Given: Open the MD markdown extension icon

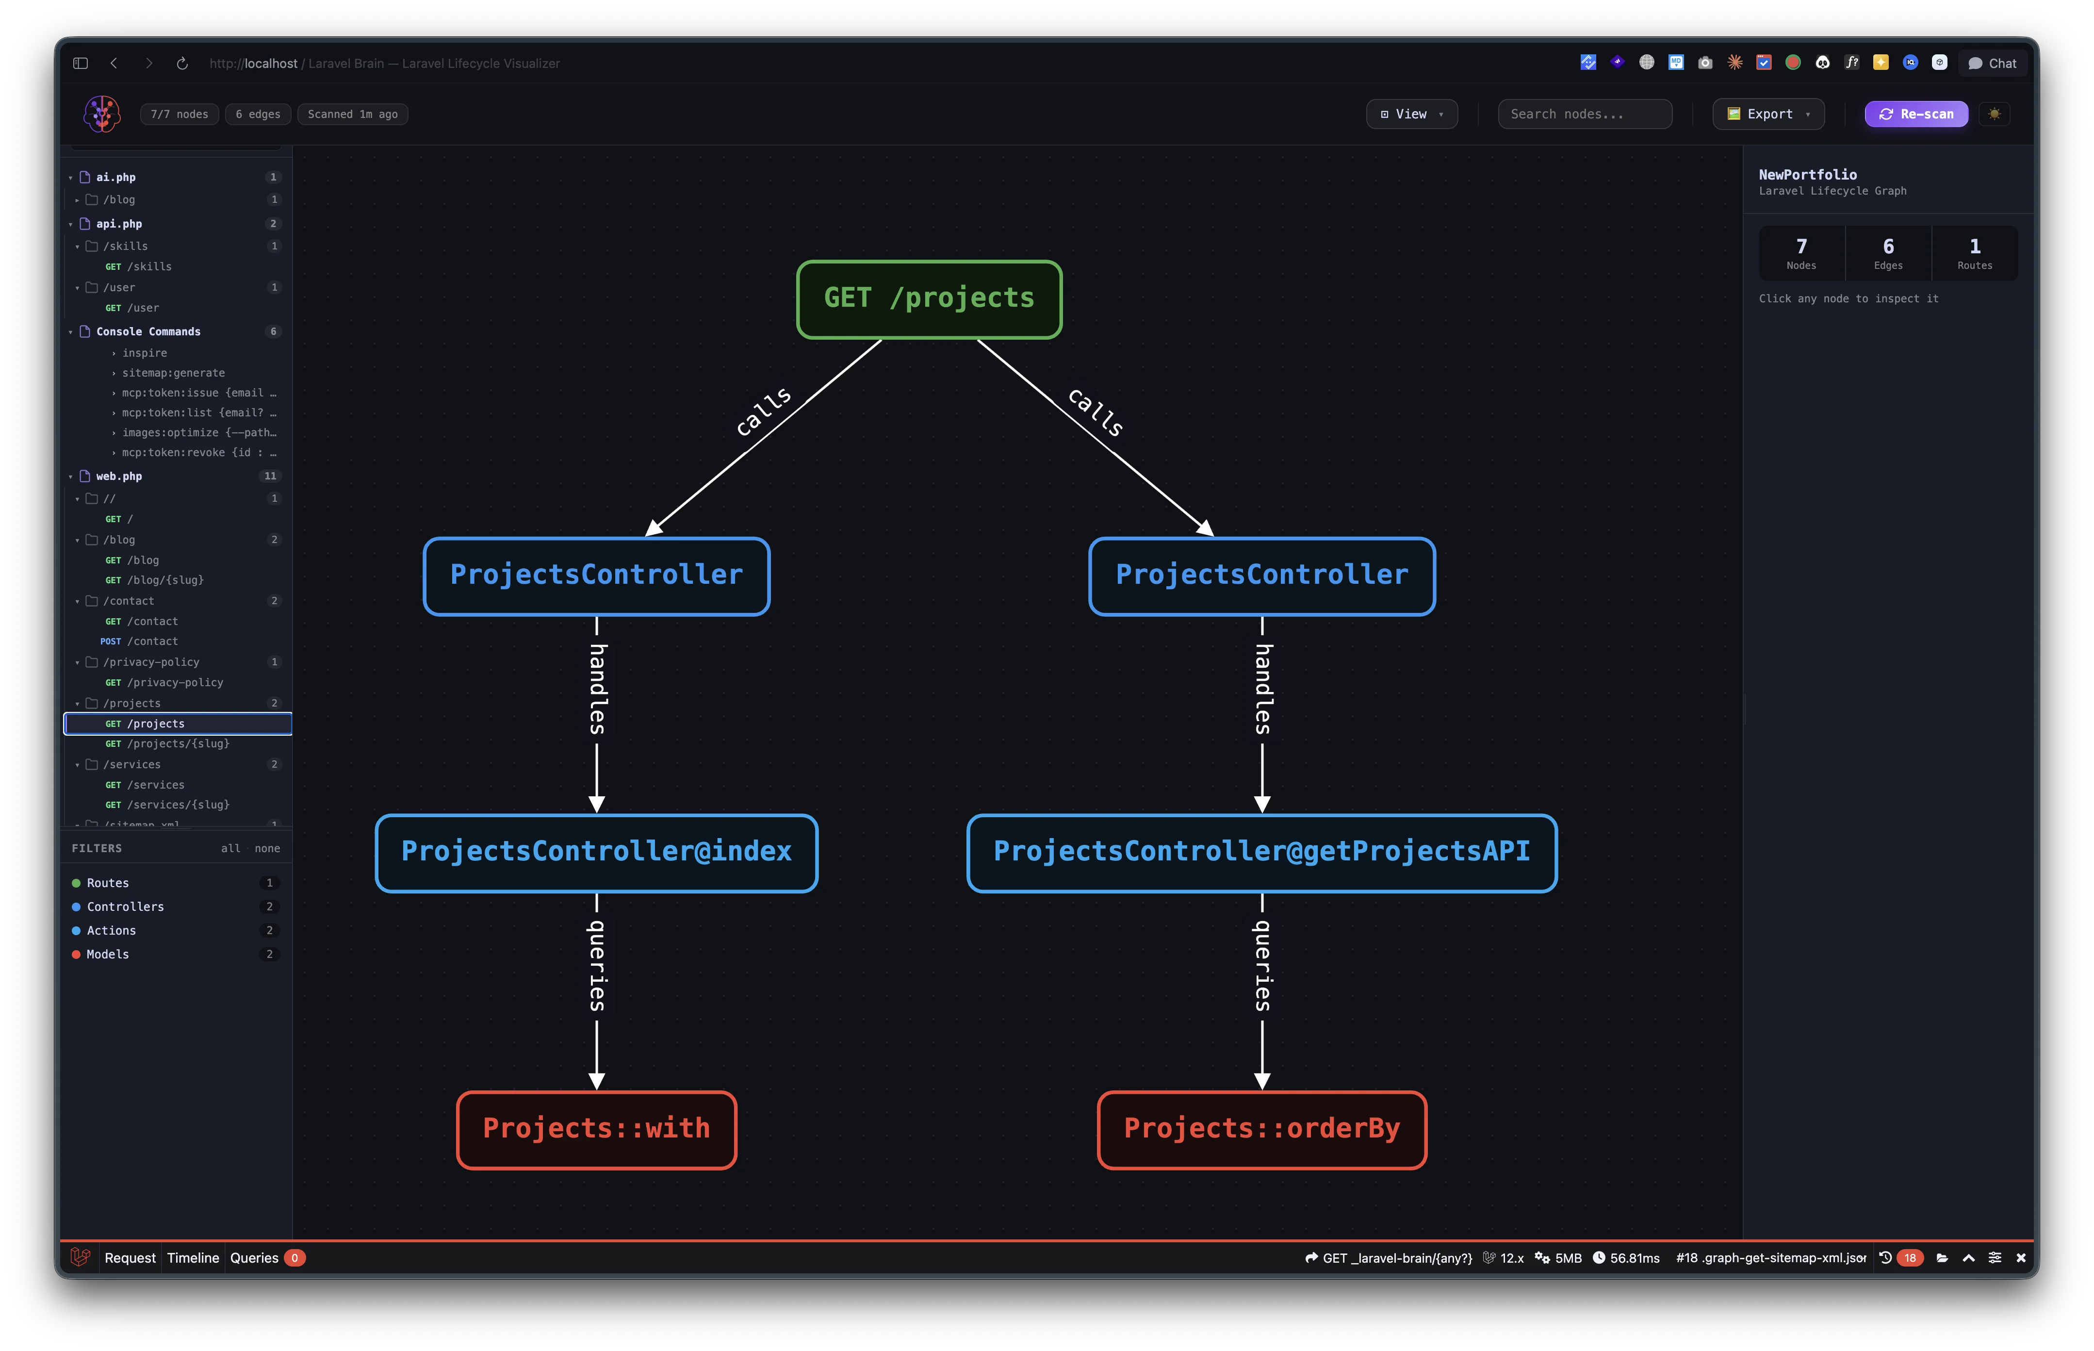Looking at the screenshot, I should pos(1676,62).
